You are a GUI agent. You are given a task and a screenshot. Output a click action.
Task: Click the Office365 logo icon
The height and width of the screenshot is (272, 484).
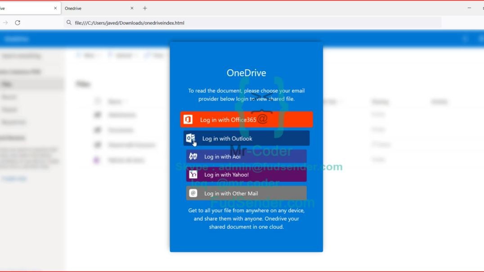click(x=188, y=119)
